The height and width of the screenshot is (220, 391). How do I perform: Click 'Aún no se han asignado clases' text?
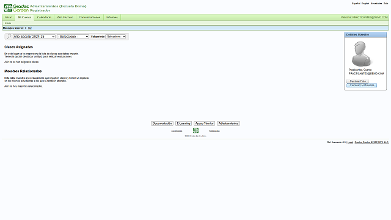click(x=21, y=62)
